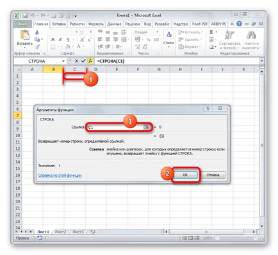Click the formula bar confirm checkmark
This screenshot has height=255, width=278.
[83, 61]
